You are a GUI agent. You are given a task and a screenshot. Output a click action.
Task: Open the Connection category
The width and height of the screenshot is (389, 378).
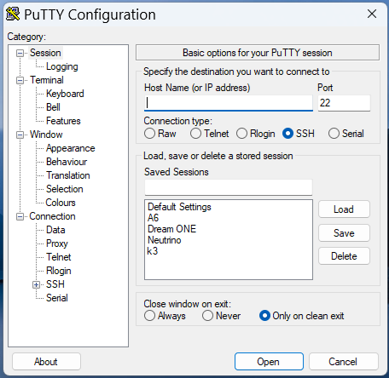52,216
